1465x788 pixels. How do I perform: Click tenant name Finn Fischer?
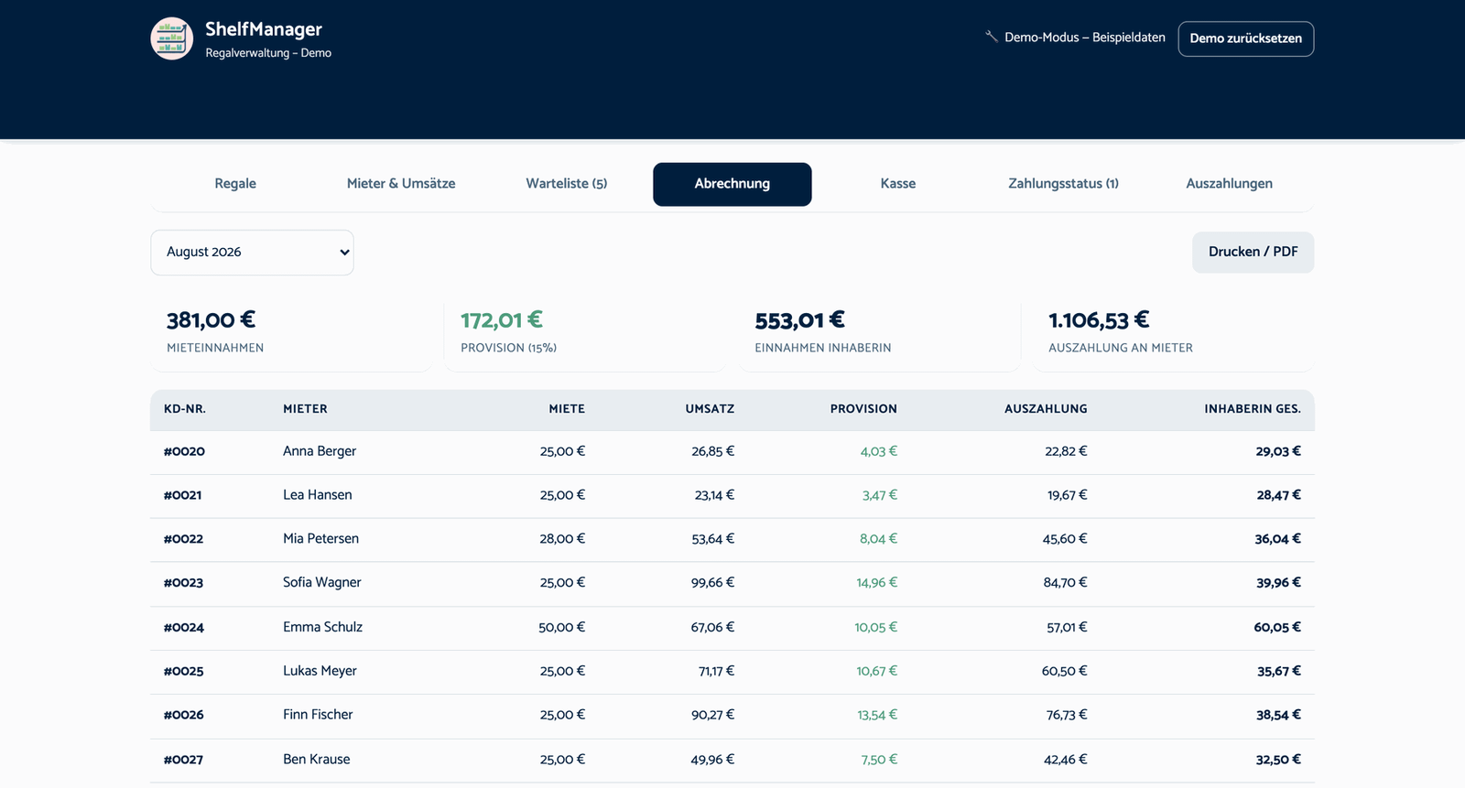(318, 715)
